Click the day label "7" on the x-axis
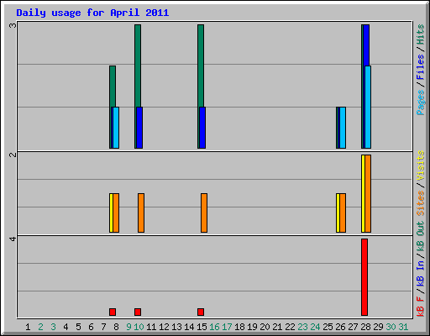430x336 pixels. (103, 327)
